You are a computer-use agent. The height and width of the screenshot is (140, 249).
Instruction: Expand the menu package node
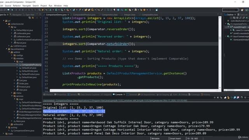12,93
